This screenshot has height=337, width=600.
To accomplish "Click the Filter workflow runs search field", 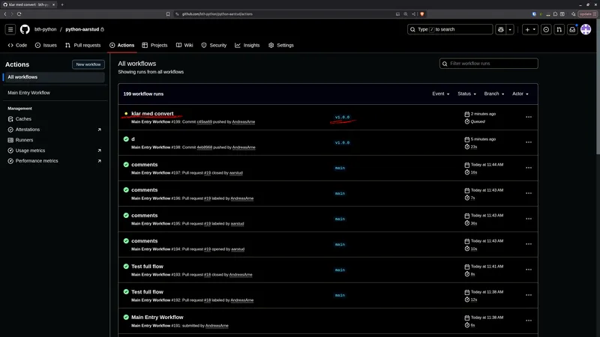I will 488,64.
